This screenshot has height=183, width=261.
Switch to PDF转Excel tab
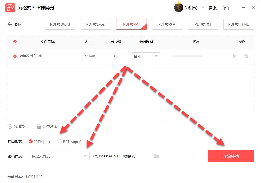pos(96,24)
